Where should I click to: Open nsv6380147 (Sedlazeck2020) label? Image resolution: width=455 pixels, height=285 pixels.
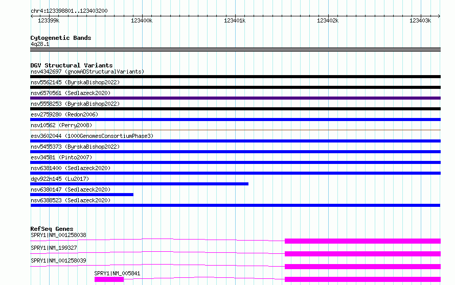71,189
